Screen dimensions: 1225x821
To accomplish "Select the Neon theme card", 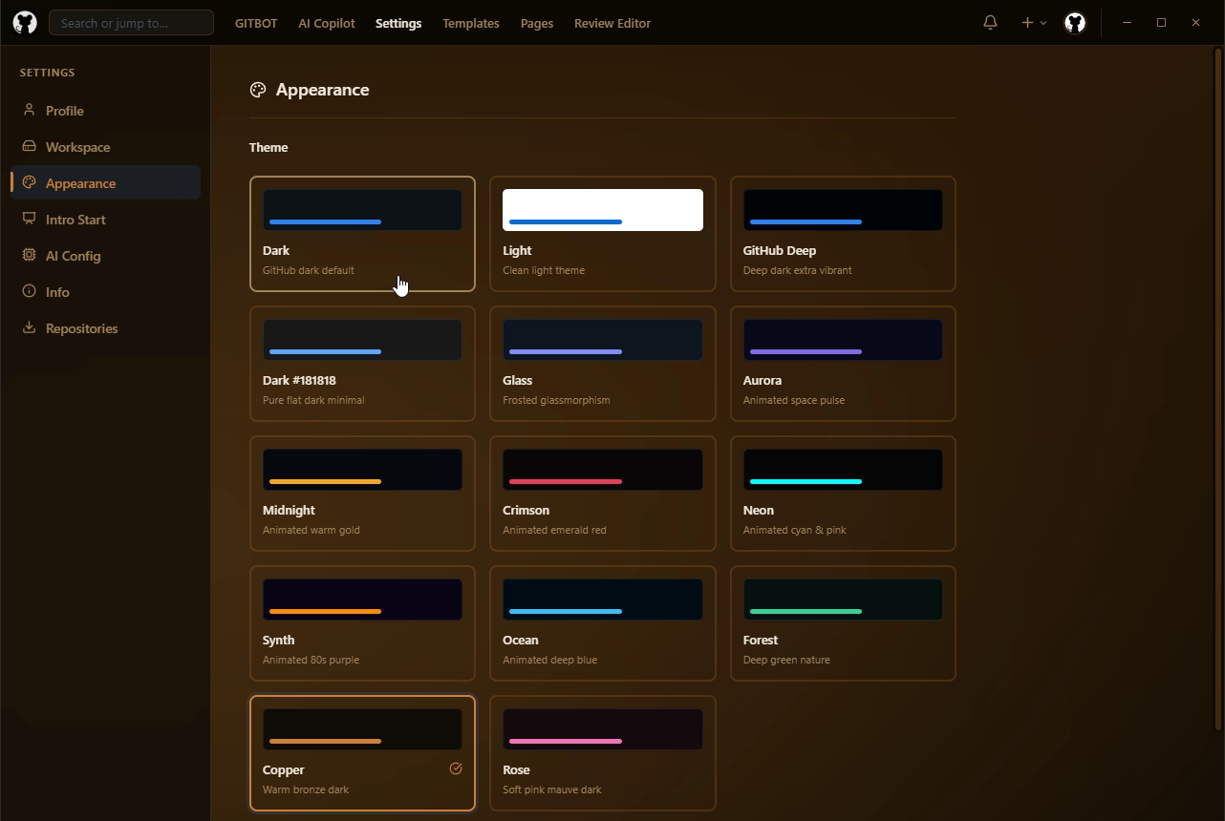I will tap(842, 494).
